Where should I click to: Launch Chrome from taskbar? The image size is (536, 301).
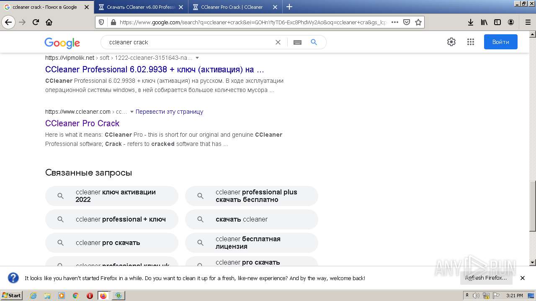[76, 296]
